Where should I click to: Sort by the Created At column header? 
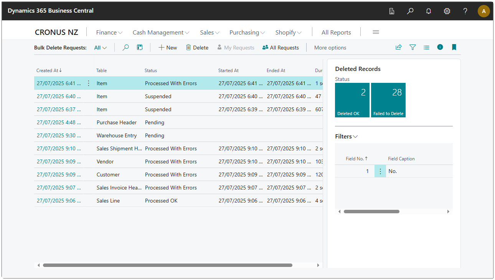pos(49,71)
